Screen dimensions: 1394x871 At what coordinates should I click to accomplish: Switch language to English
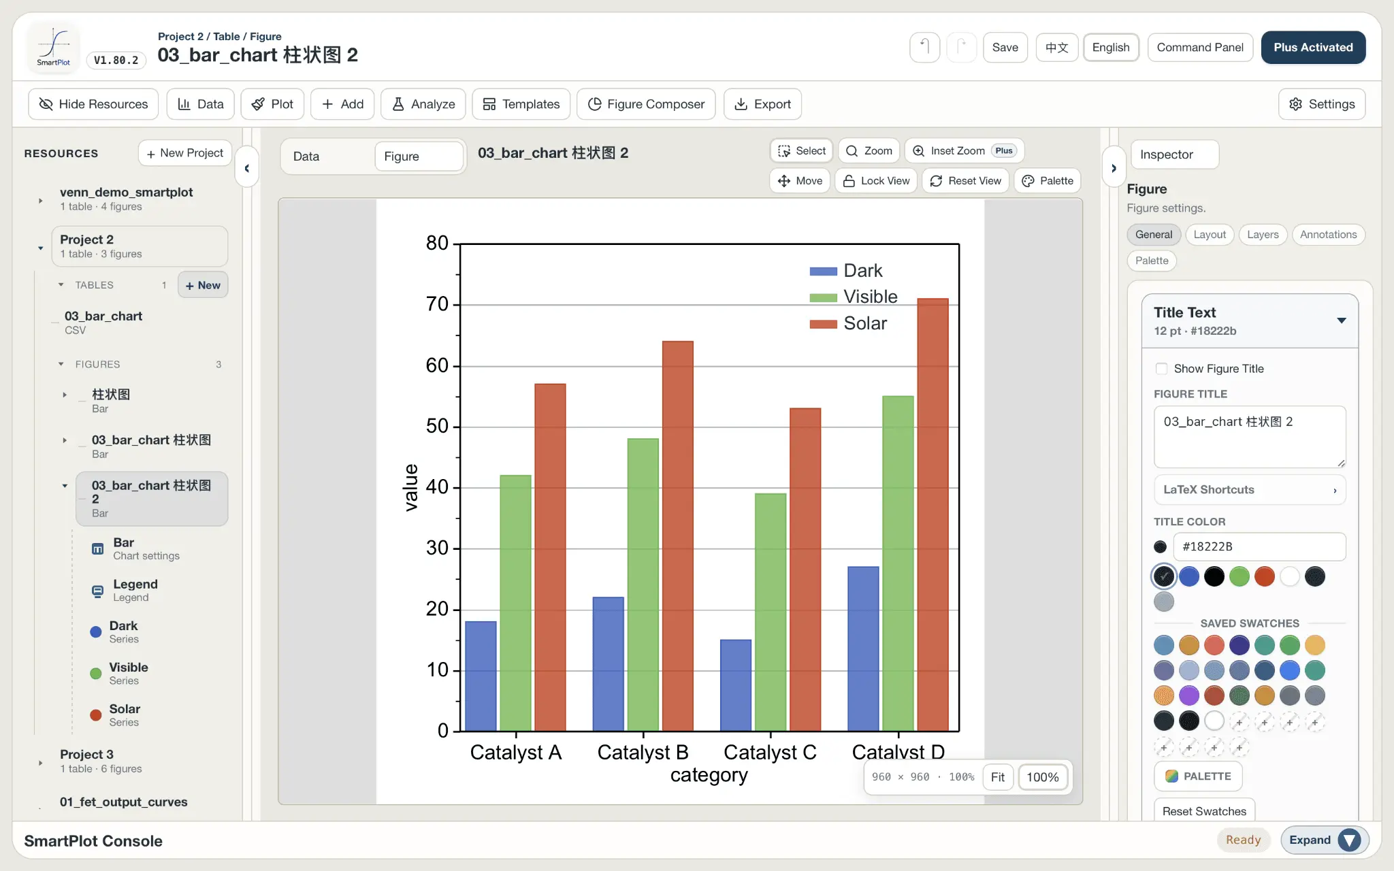point(1111,47)
